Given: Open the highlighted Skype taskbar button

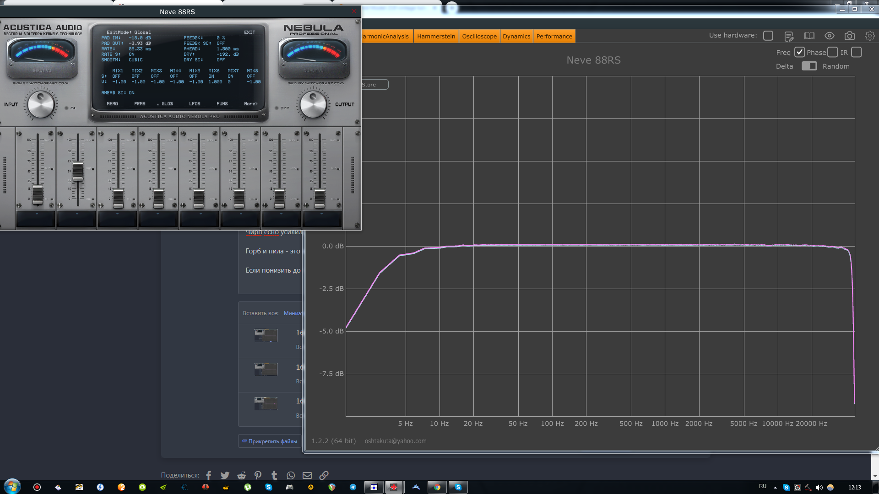Looking at the screenshot, I should coord(458,487).
